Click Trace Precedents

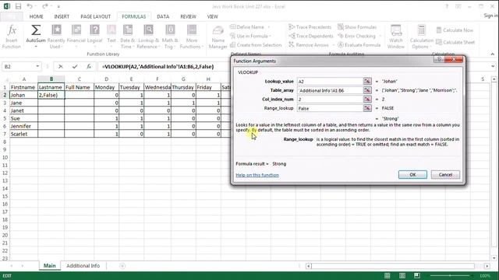pos(310,27)
